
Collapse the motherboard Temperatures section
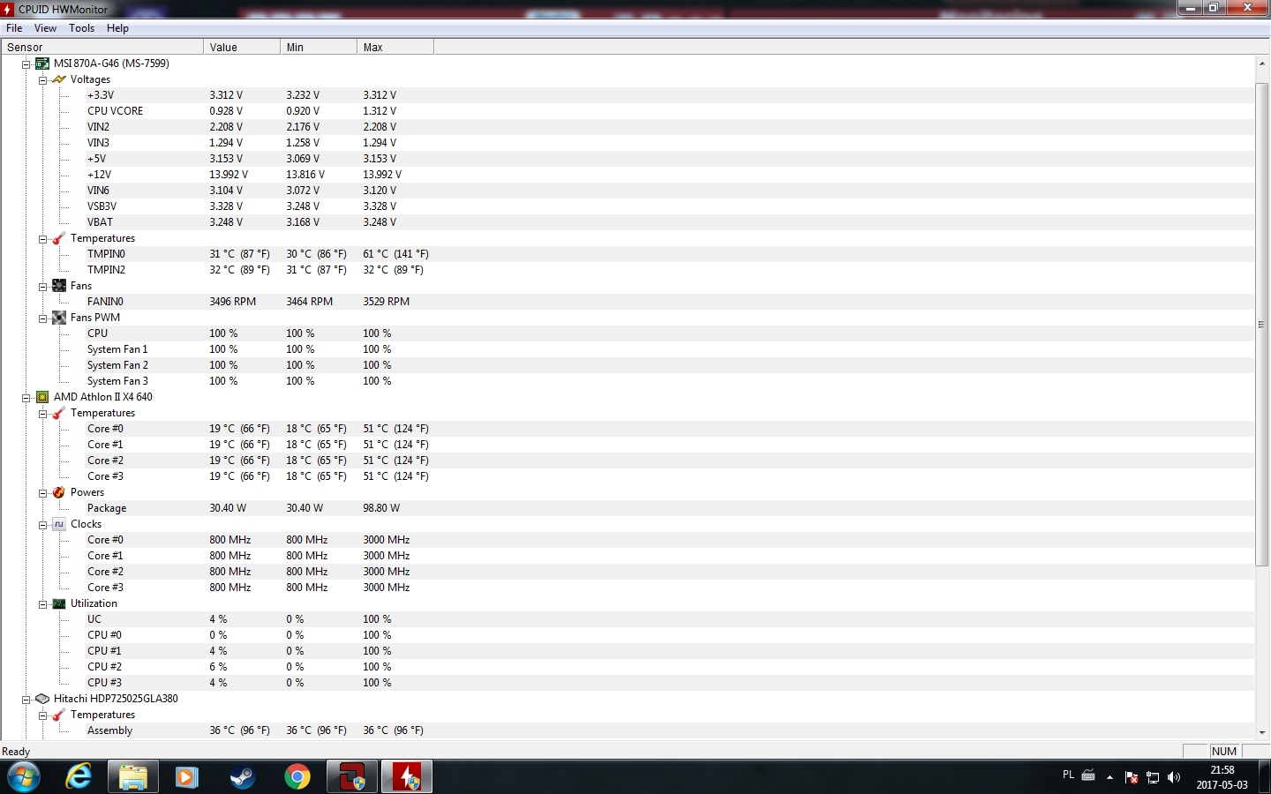(x=42, y=239)
